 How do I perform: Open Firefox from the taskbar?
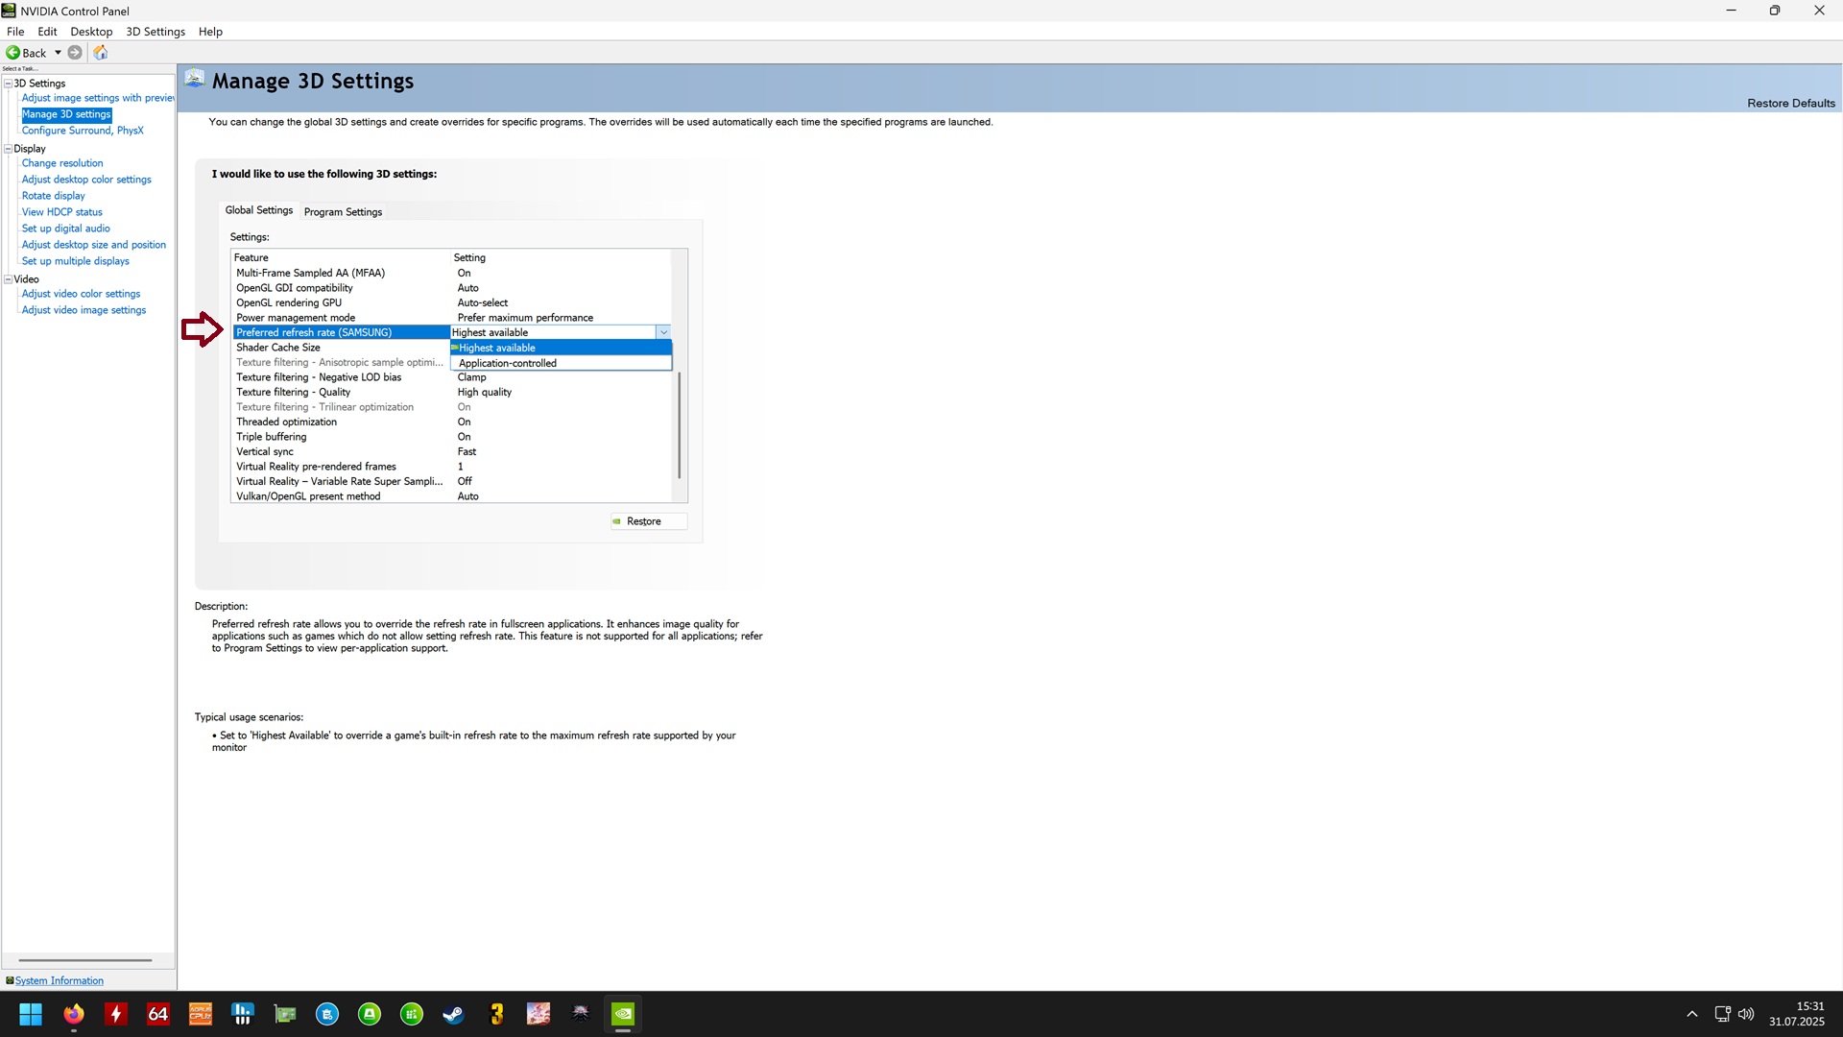[x=74, y=1014]
